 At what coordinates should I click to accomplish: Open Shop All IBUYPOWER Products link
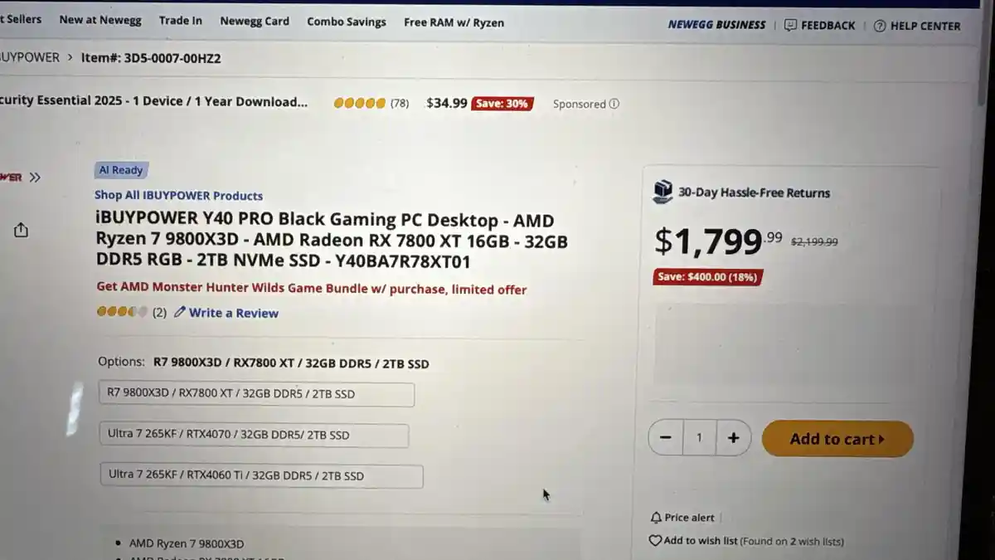click(178, 196)
